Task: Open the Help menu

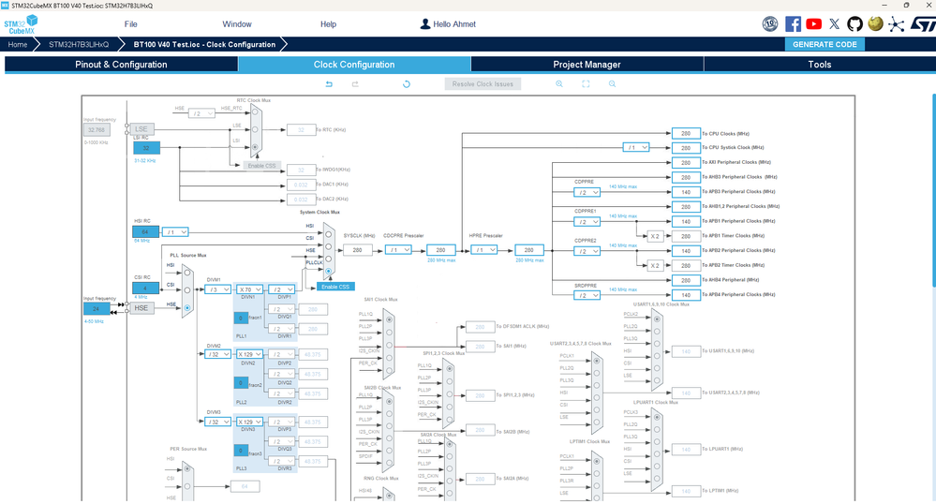Action: 328,23
